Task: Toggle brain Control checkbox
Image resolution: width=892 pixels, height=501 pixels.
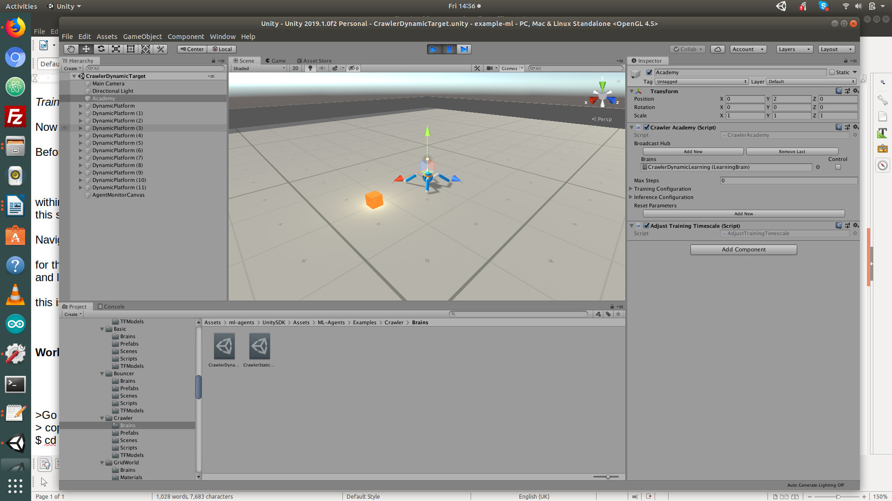Action: (838, 167)
